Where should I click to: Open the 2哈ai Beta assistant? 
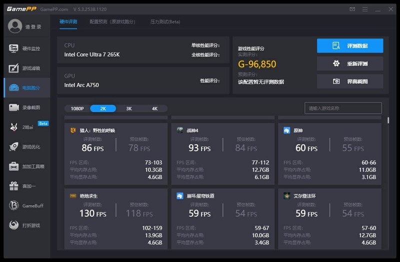tap(26, 127)
